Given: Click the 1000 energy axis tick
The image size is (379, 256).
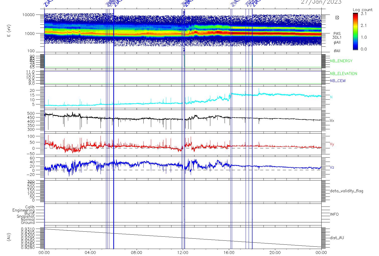Looking at the screenshot, I should click(29, 33).
